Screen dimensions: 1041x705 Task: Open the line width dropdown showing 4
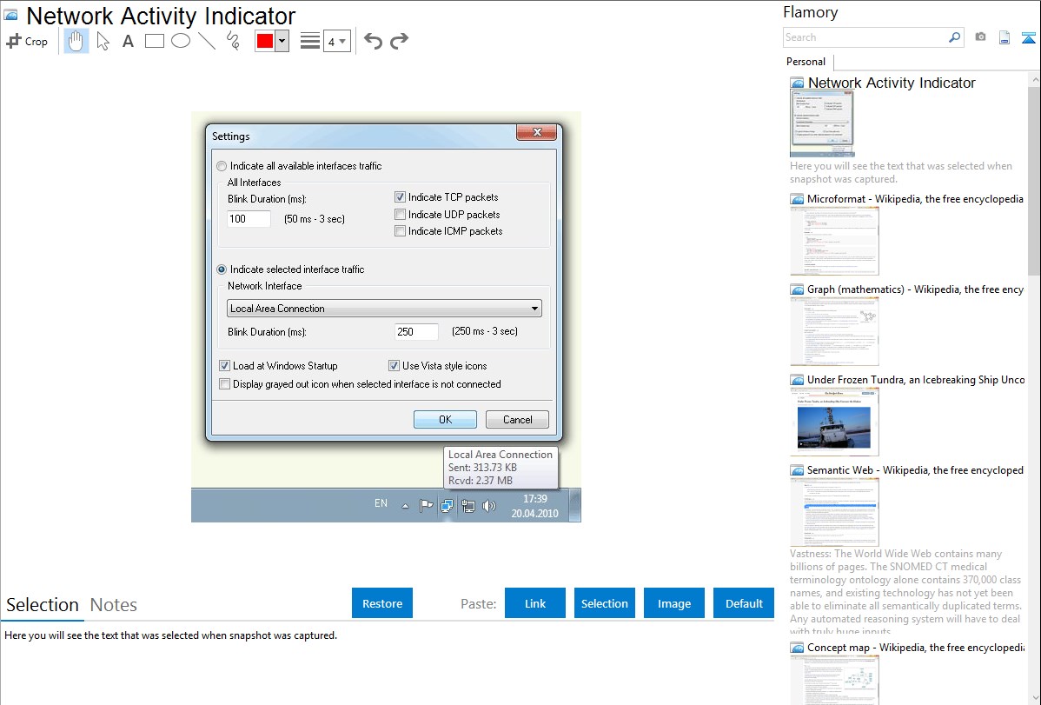tap(336, 42)
